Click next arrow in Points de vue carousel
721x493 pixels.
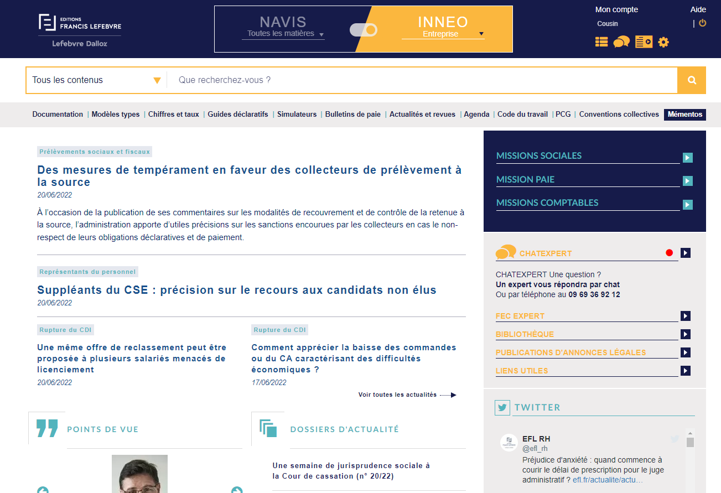tap(237, 490)
